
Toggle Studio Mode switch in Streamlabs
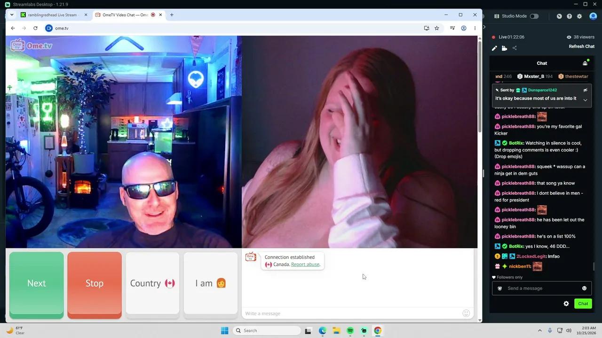point(534,16)
